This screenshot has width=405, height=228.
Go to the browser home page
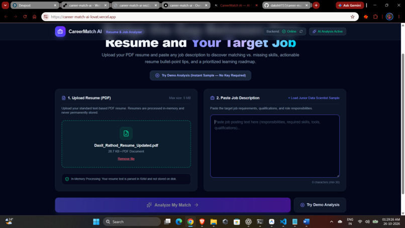(x=34, y=17)
